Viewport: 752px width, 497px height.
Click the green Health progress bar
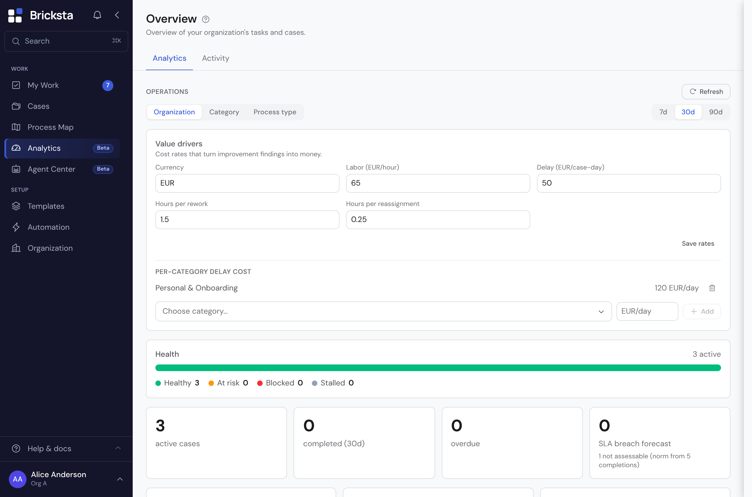[x=438, y=368]
